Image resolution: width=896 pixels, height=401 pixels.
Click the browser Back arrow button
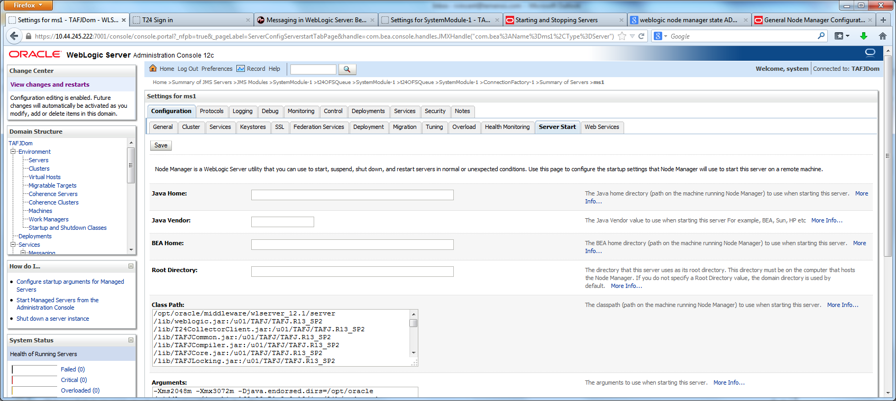click(14, 36)
